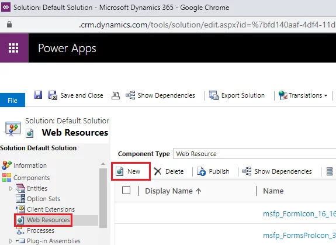Click the Translations globe icon
This screenshot has width=336, height=245.
click(283, 95)
